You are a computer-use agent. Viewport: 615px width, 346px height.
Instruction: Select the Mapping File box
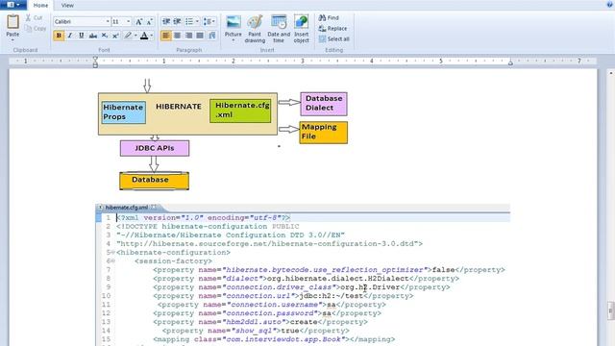pyautogui.click(x=323, y=133)
